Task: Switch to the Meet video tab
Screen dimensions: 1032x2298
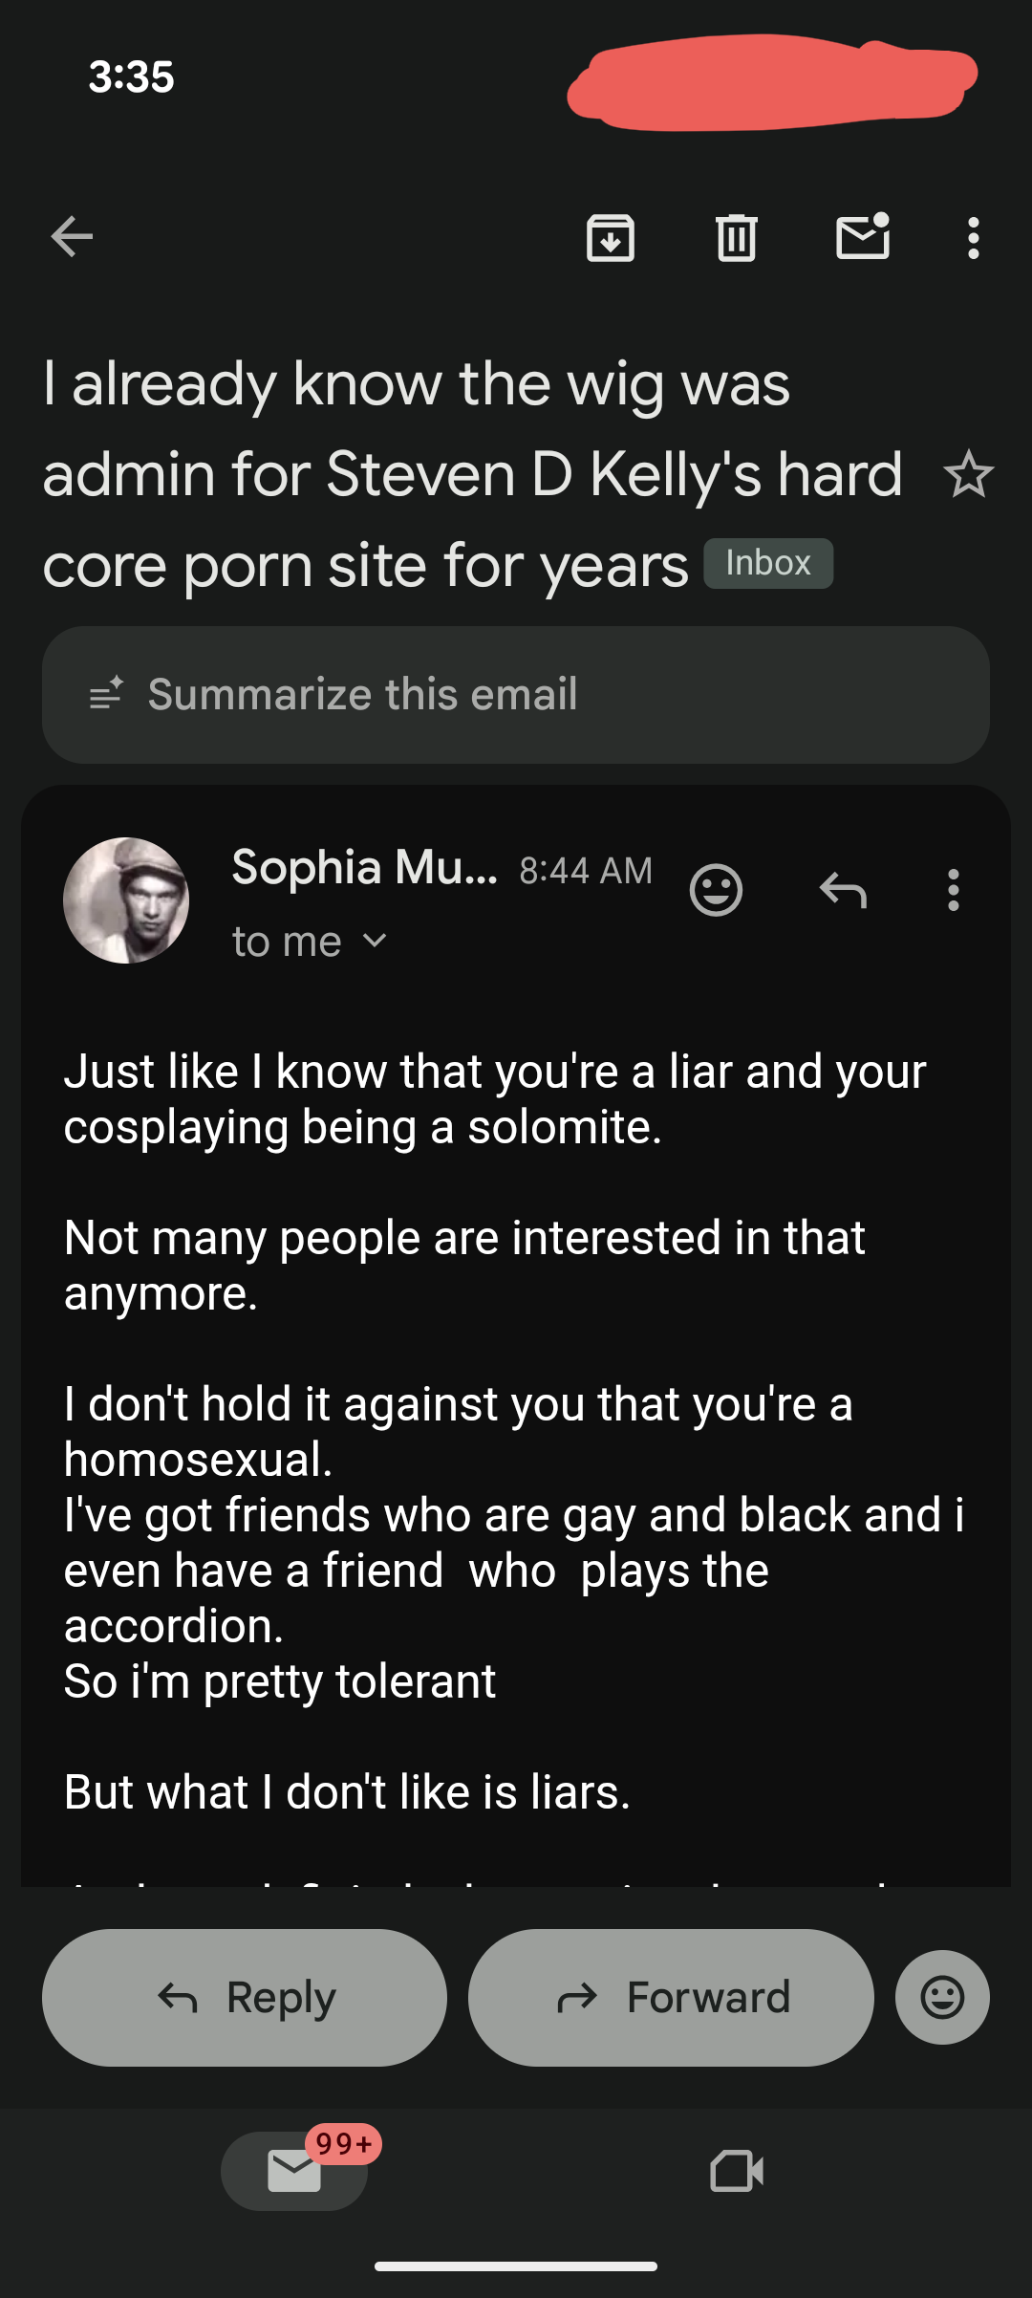Action: [737, 2170]
